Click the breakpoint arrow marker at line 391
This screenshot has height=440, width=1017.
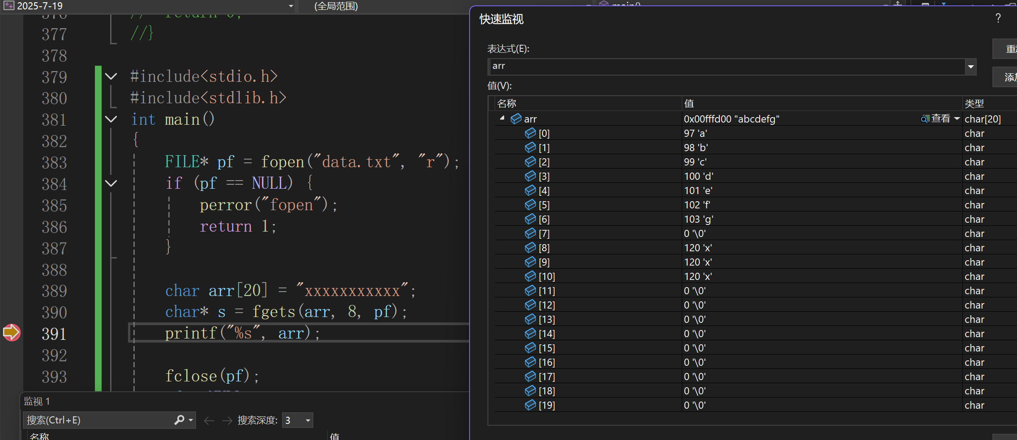pos(12,332)
